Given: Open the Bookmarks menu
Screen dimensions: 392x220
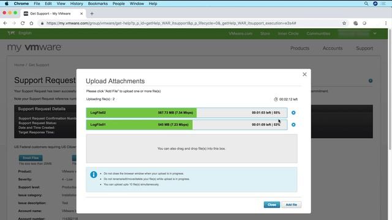Looking at the screenshot, I should [98, 4].
